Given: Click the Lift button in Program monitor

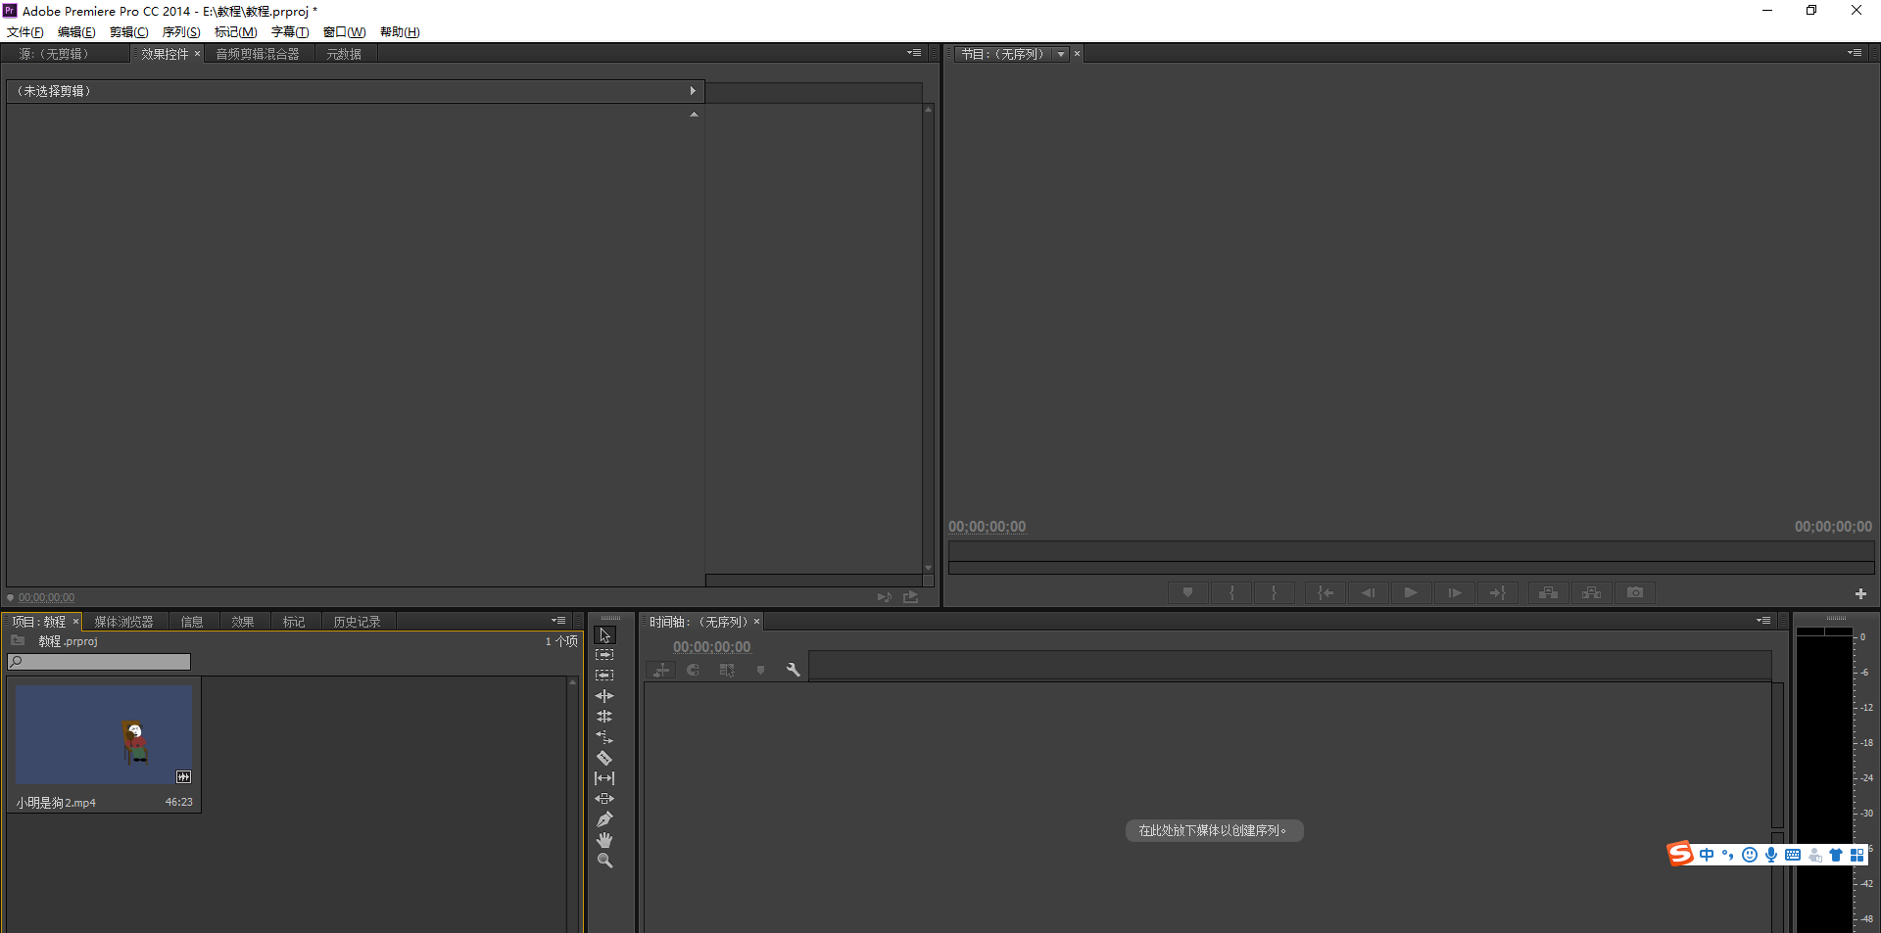Looking at the screenshot, I should click(x=1548, y=592).
